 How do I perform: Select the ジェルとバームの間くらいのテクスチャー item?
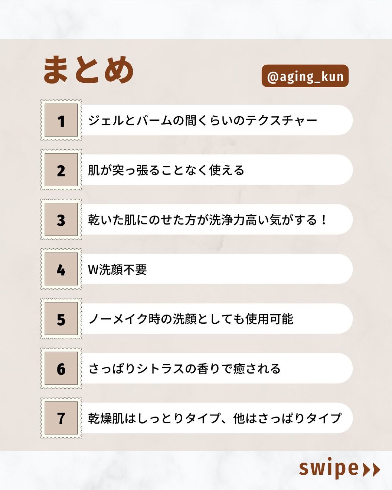pyautogui.click(x=203, y=120)
